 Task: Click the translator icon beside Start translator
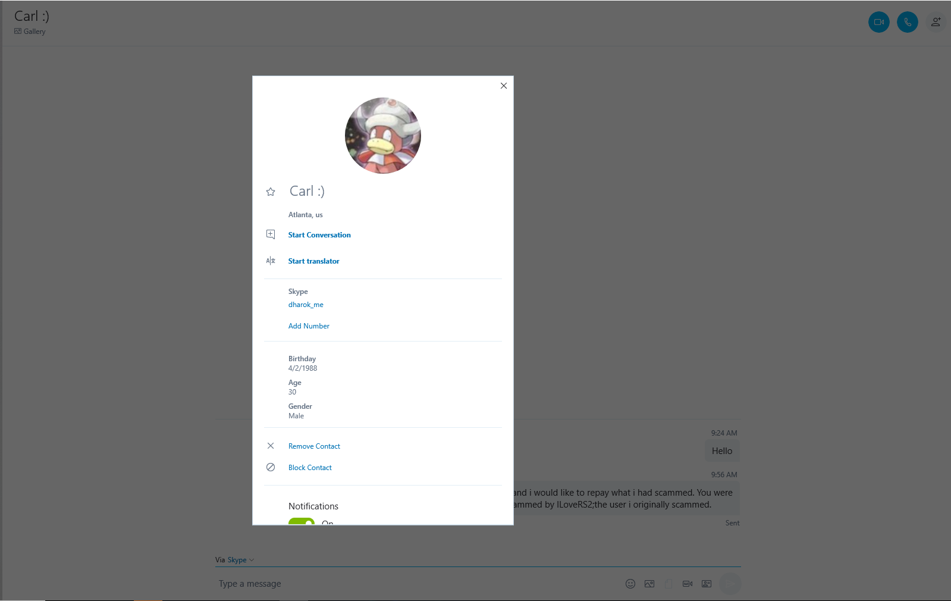point(271,261)
